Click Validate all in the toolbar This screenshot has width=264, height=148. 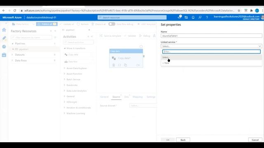pos(67,24)
